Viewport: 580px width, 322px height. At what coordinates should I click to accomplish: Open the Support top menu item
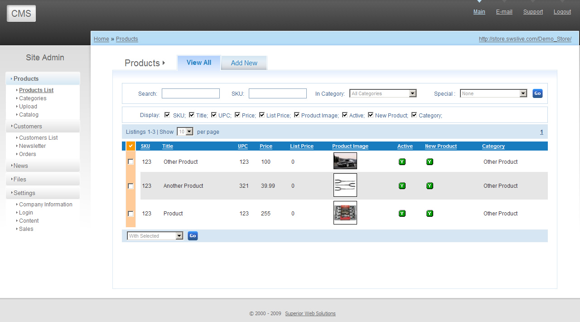click(x=533, y=12)
